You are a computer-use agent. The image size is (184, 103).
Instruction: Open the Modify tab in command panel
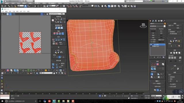[x=153, y=21]
